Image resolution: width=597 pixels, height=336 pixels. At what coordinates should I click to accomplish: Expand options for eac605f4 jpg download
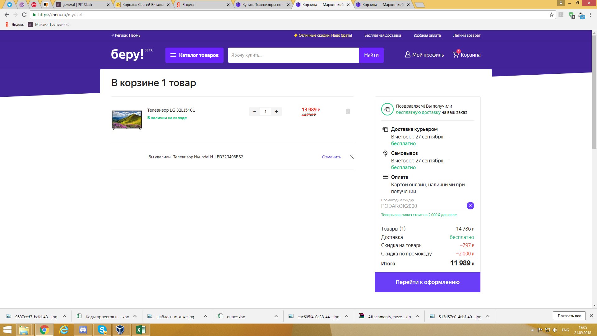(347, 316)
